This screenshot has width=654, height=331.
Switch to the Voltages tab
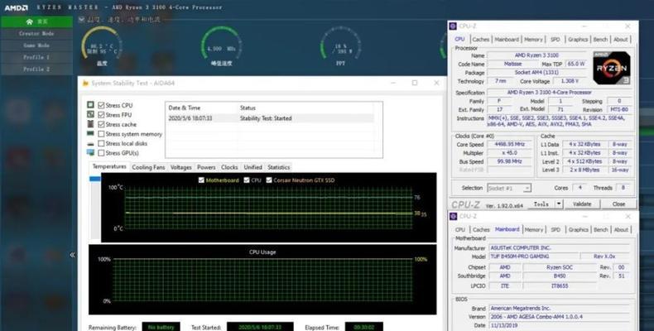coord(181,167)
